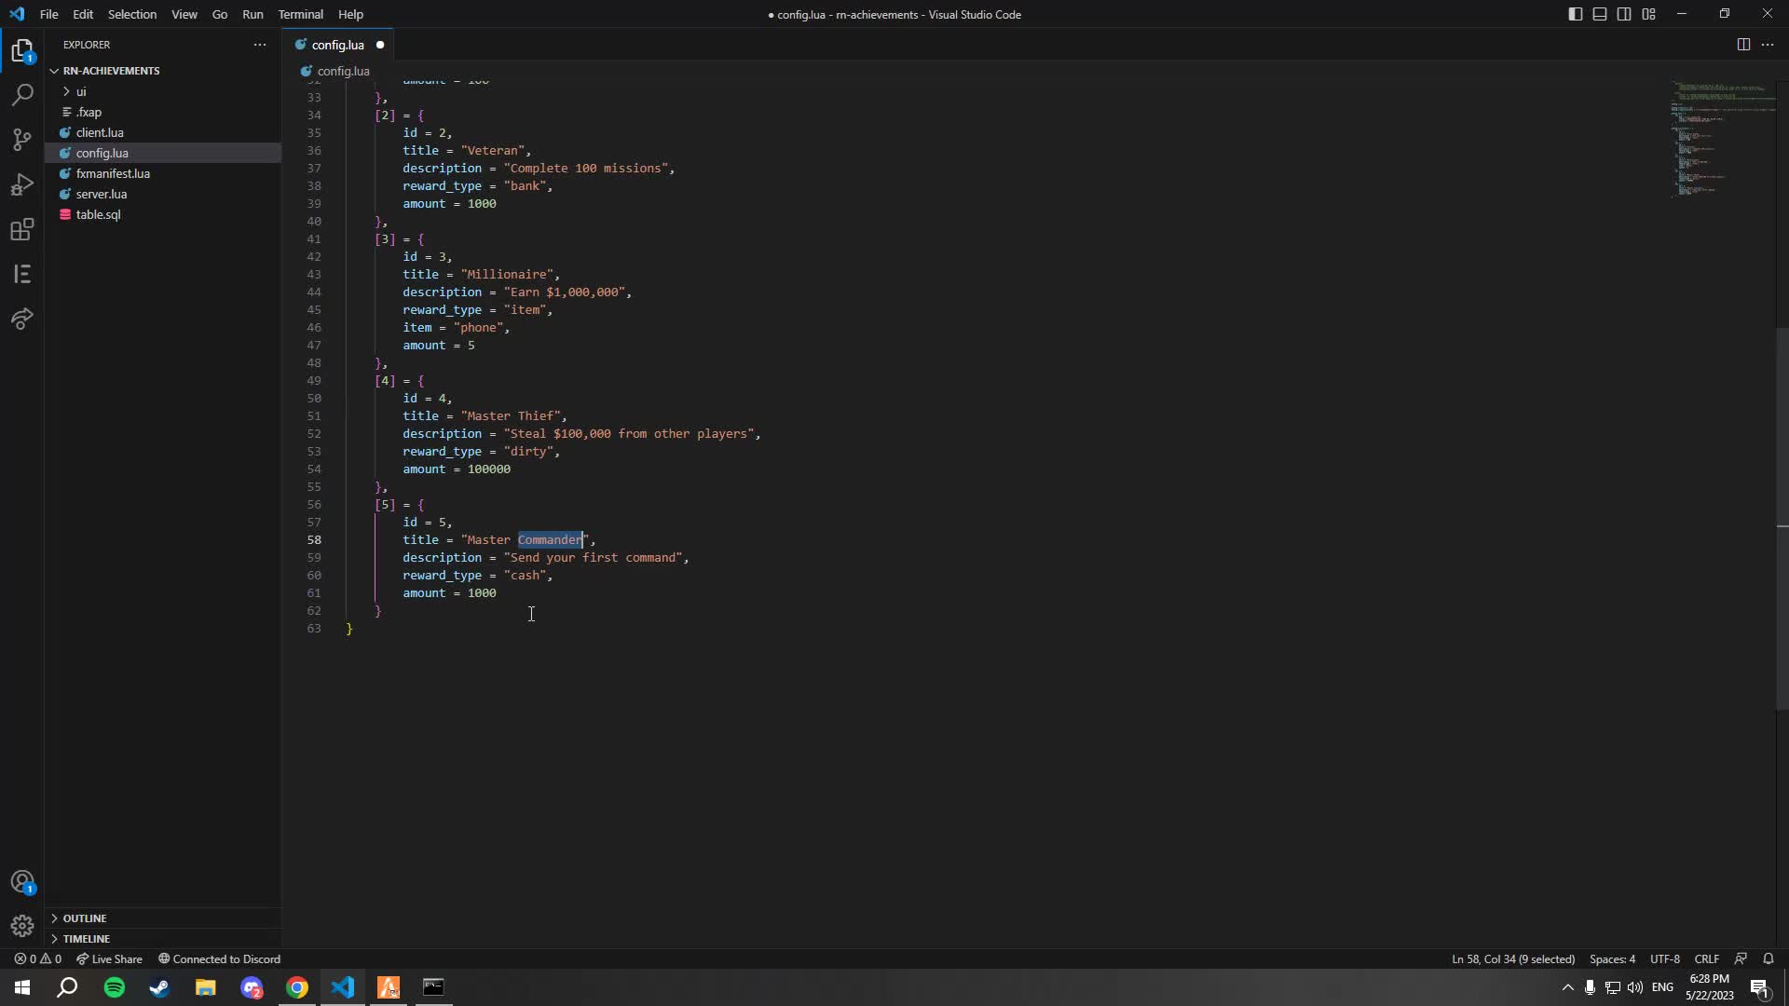
Task: Select the config.lua editor tab
Action: 337,45
